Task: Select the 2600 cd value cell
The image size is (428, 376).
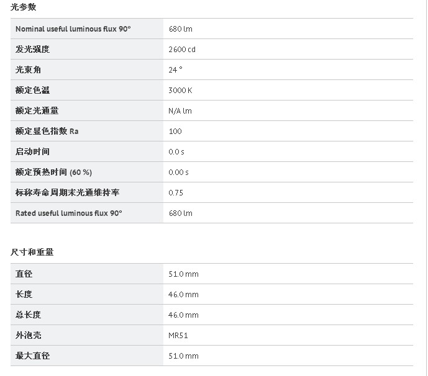Action: (182, 49)
